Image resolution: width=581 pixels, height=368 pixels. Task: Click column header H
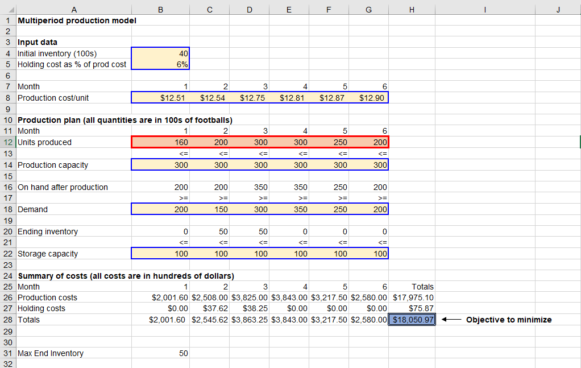[411, 9]
